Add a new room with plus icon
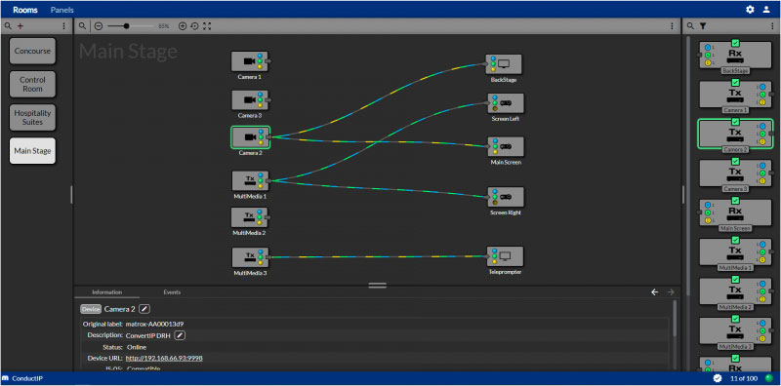 [21, 26]
